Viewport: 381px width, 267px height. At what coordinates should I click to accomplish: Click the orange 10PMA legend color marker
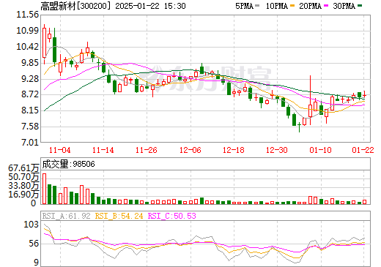(x=292, y=6)
